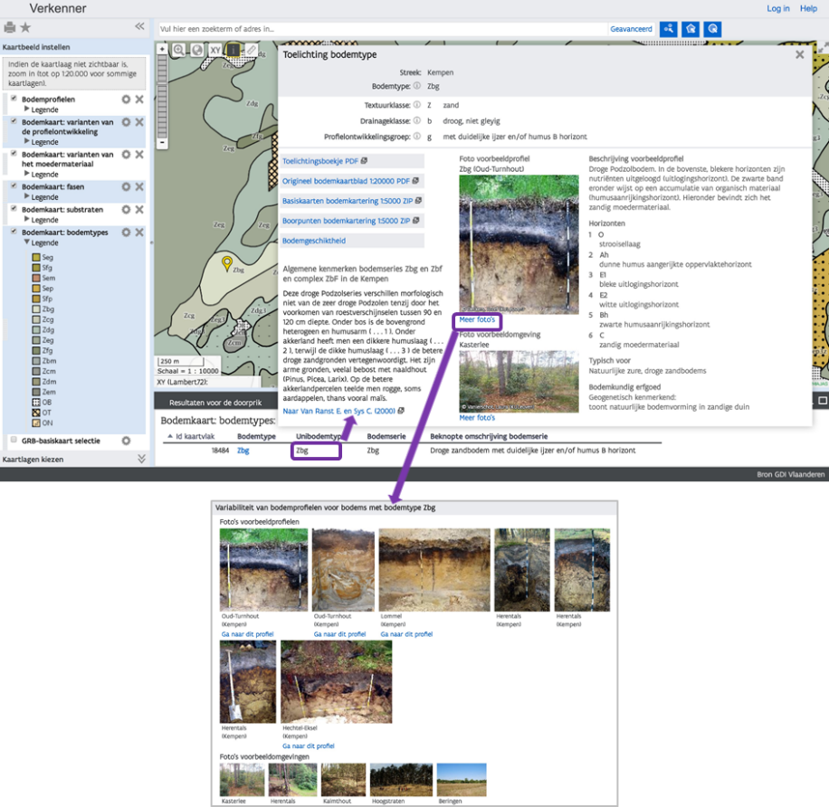Screen dimensions: 829x807
Task: Expand Legende under Bodemkaart: fasen
Action: 27,197
